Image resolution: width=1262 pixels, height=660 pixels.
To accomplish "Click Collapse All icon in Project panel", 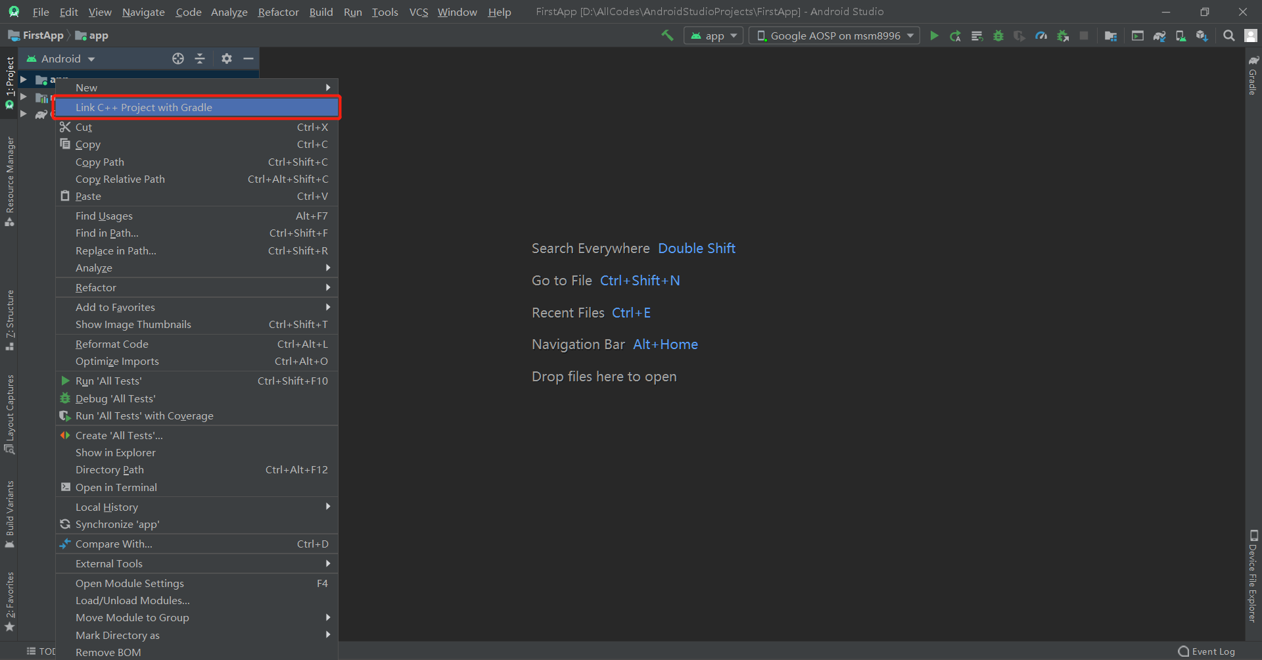I will pyautogui.click(x=200, y=59).
